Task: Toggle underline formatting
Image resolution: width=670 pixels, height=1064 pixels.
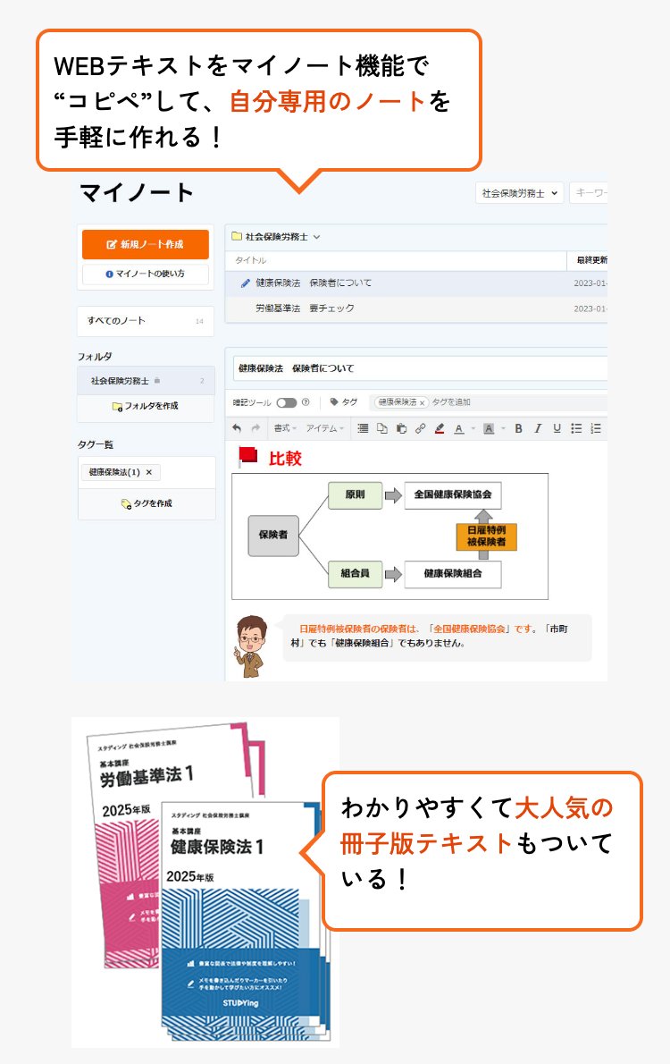Action: 557,428
